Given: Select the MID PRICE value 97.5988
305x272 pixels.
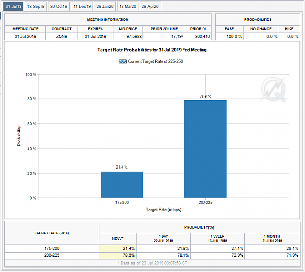Looking at the screenshot, I should (134, 37).
